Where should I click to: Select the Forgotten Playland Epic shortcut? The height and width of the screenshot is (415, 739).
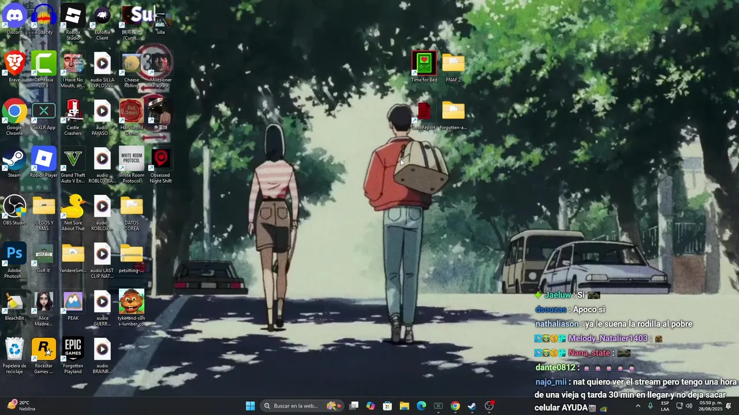[x=73, y=356]
